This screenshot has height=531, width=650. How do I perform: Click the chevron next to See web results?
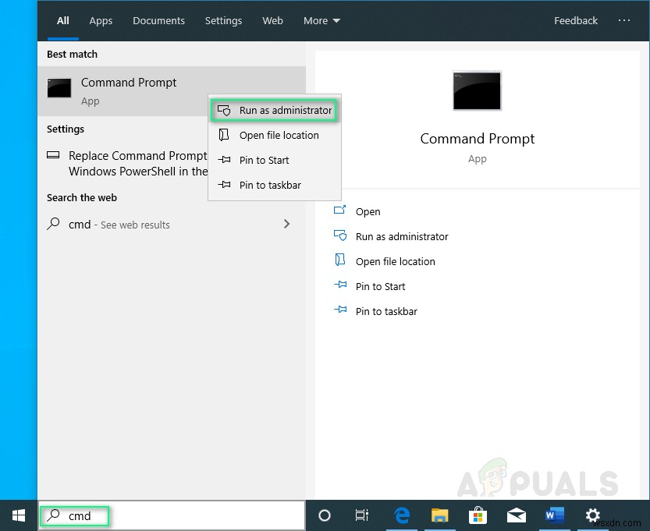[287, 224]
